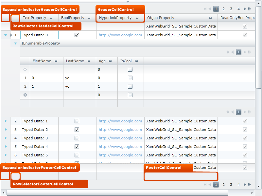Open google.com link in Typed Data: 2 row
Image resolution: width=262 pixels, height=196 pixels.
(x=120, y=130)
